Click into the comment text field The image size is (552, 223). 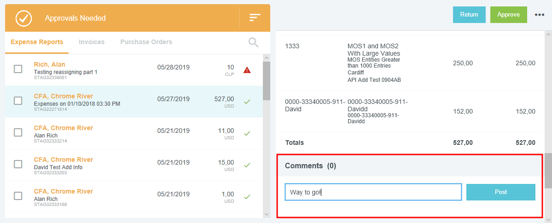[x=373, y=192]
